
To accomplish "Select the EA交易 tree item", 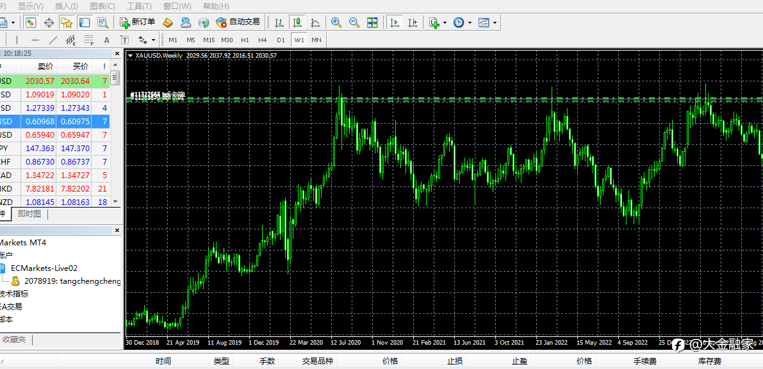I will click(11, 307).
